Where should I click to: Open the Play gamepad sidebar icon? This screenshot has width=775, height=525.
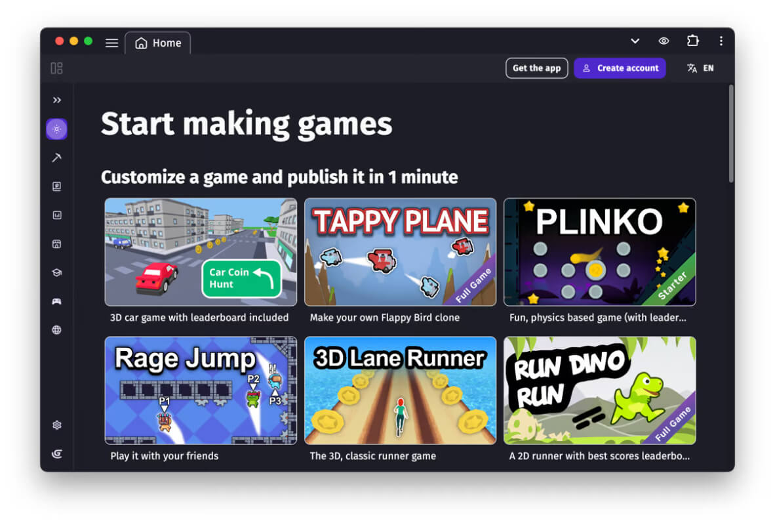[57, 301]
